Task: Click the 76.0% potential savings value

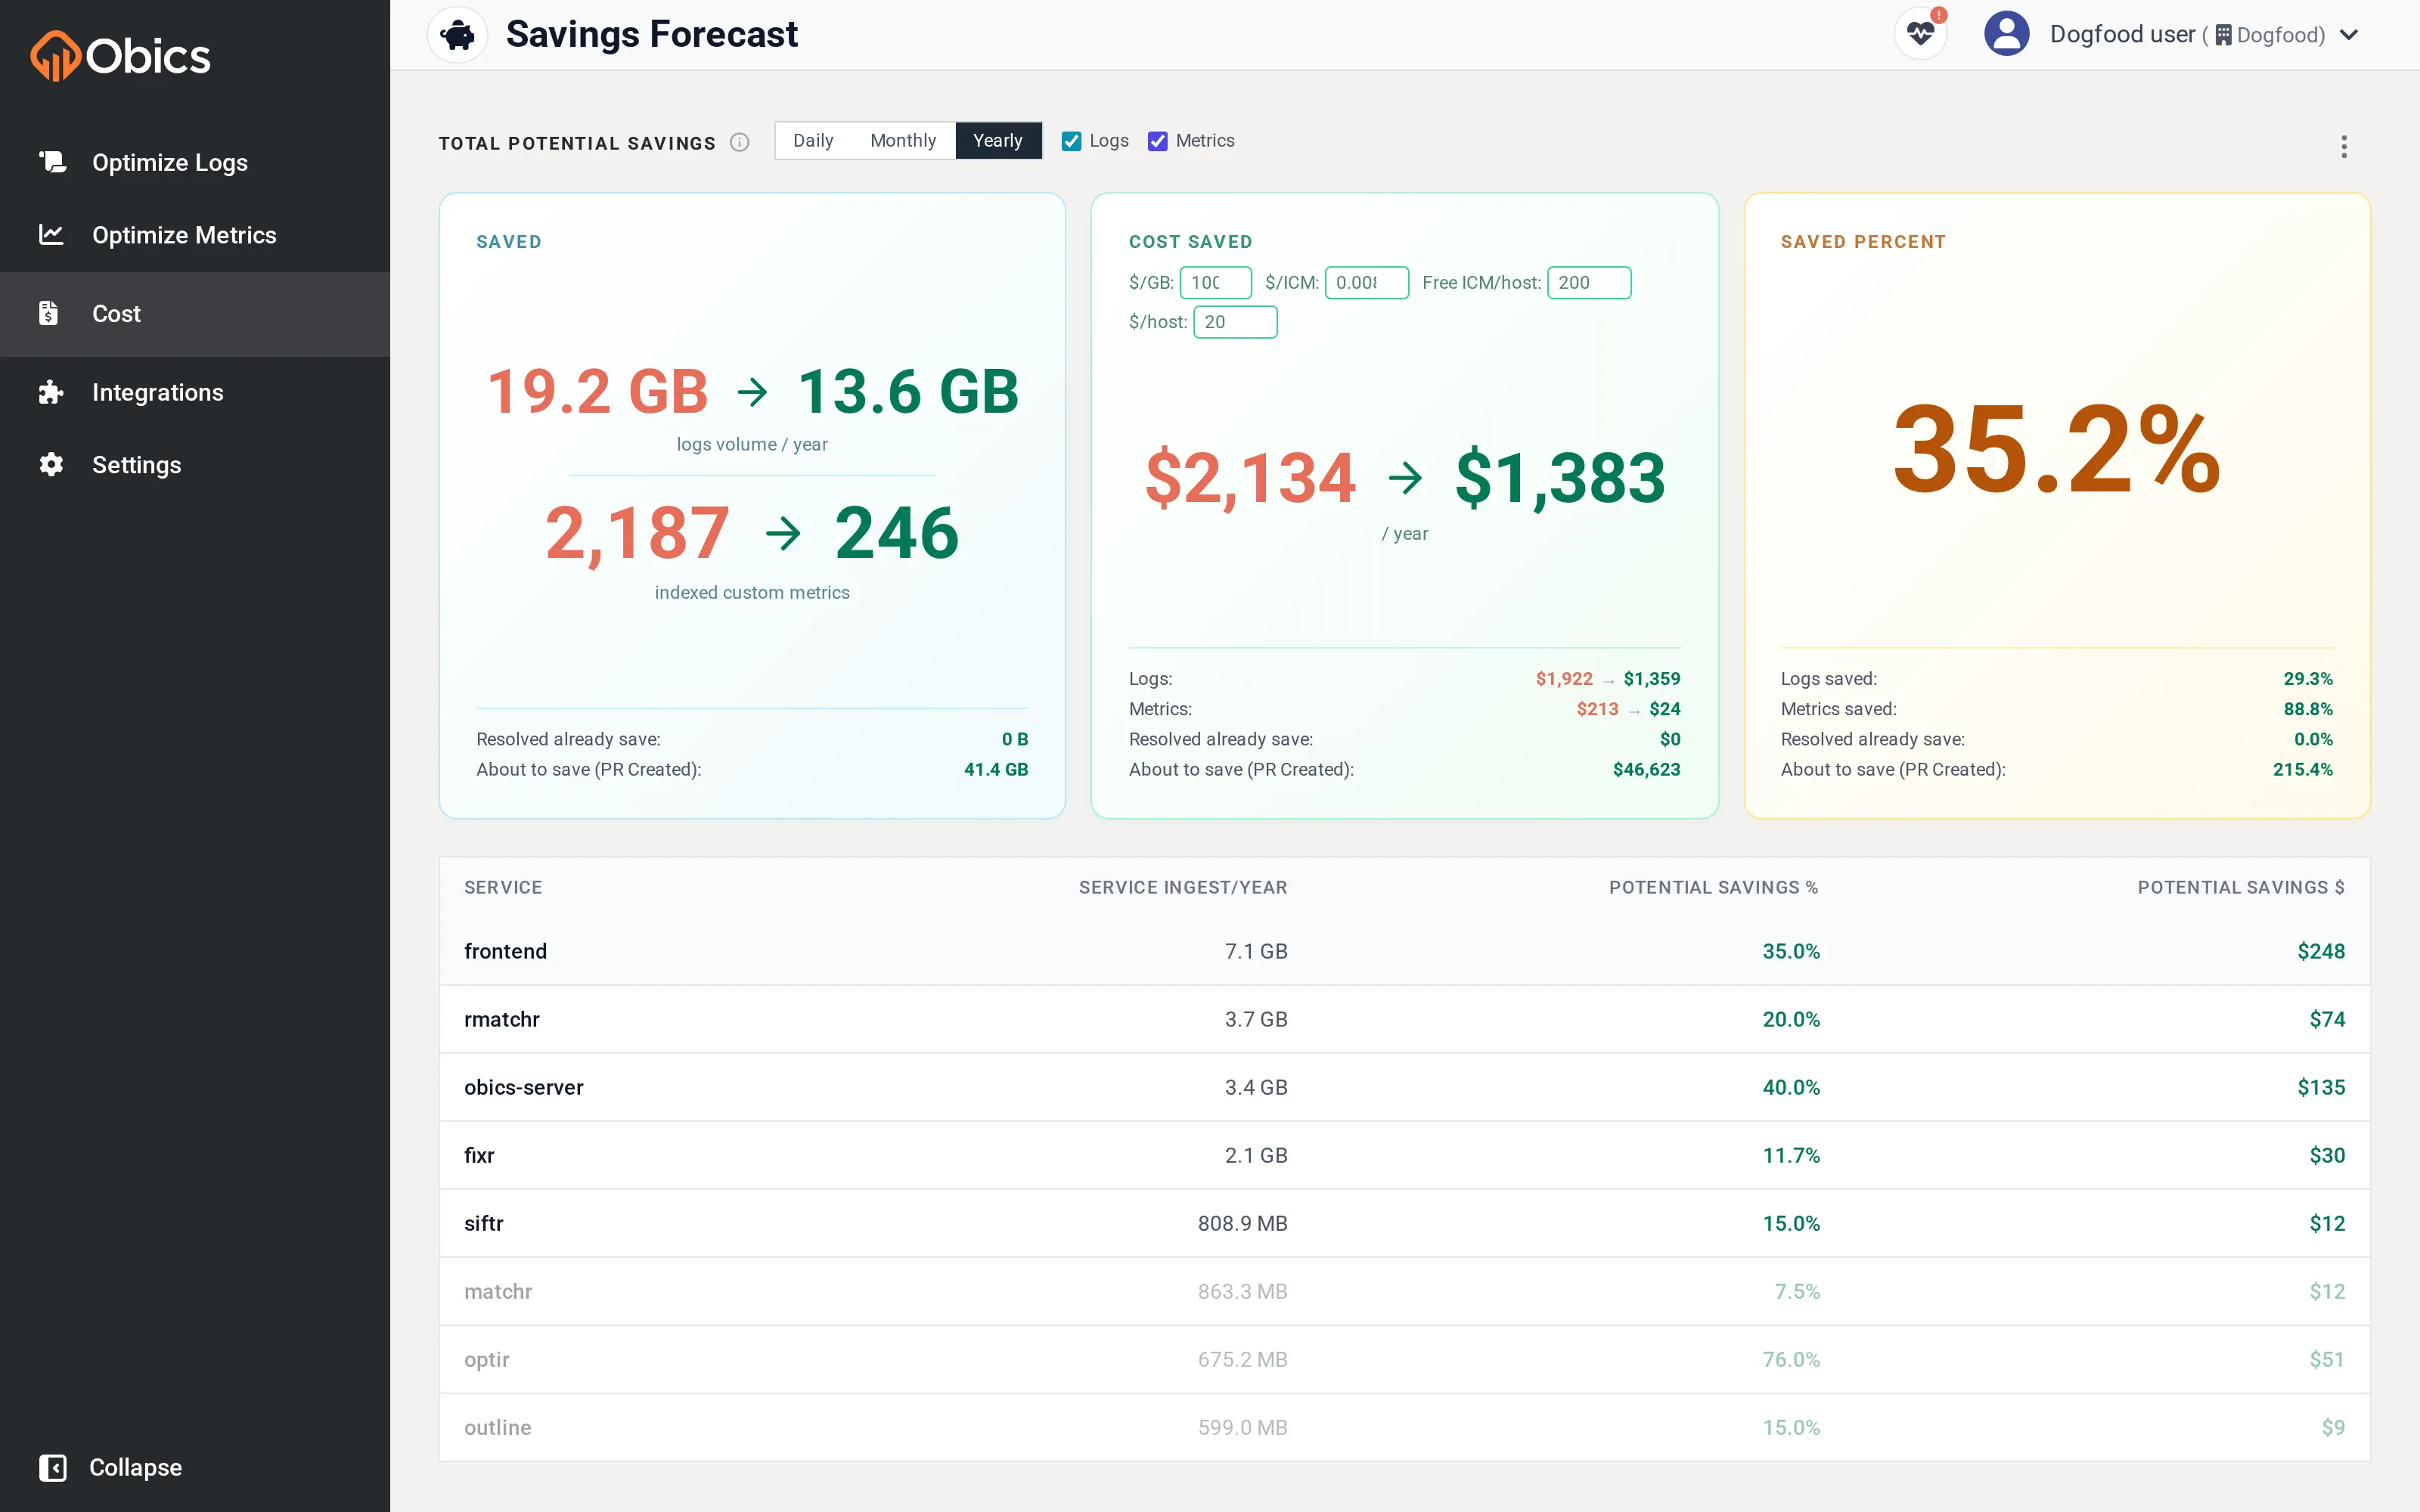Action: 1791,1359
